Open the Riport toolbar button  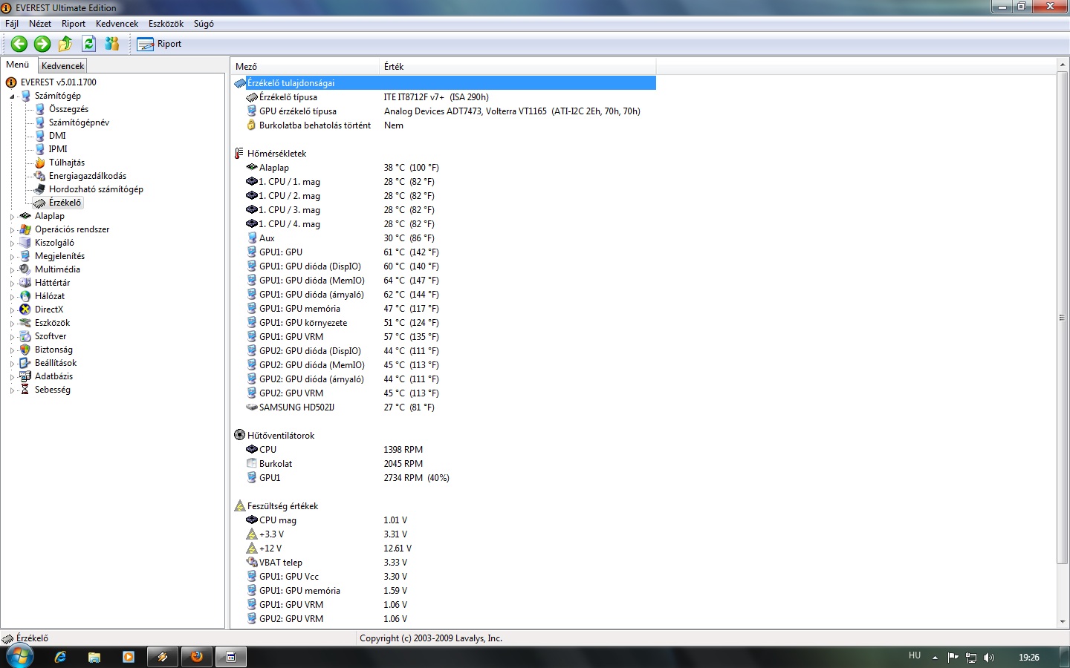pyautogui.click(x=160, y=44)
